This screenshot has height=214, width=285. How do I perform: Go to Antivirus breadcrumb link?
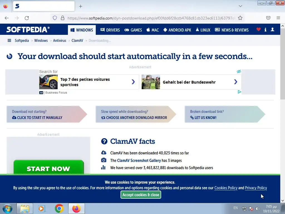pos(60,40)
